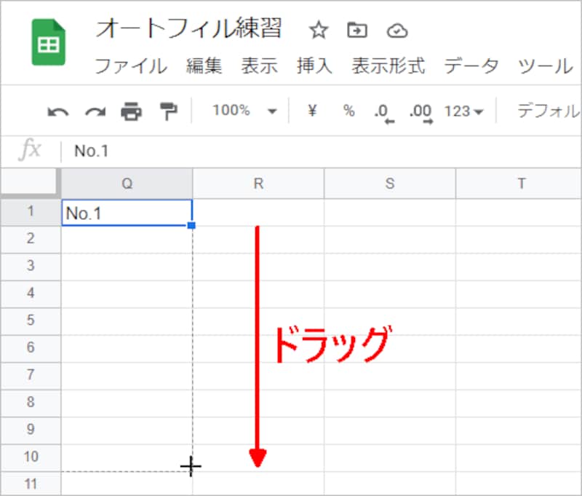Print the spreadsheet

coord(131,109)
